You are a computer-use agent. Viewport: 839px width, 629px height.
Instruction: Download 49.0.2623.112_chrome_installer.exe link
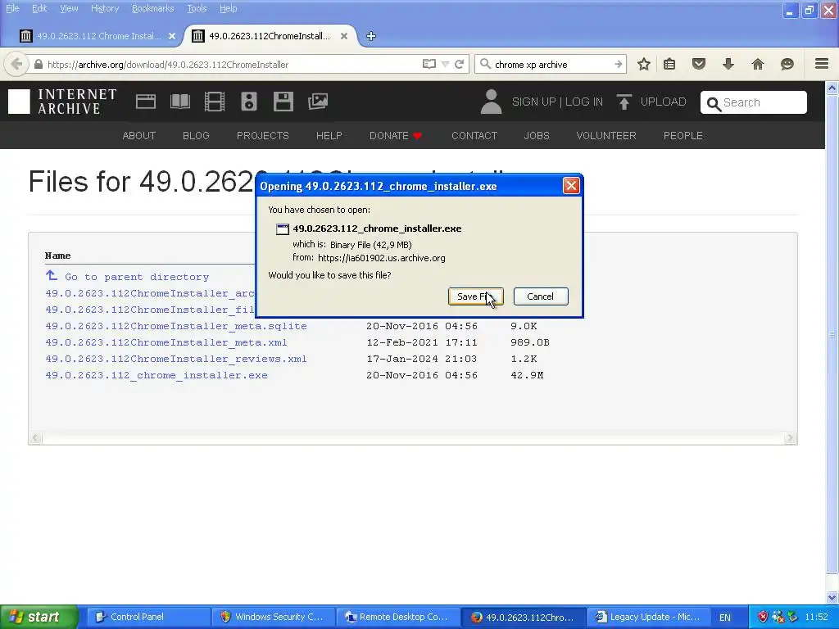click(x=156, y=375)
